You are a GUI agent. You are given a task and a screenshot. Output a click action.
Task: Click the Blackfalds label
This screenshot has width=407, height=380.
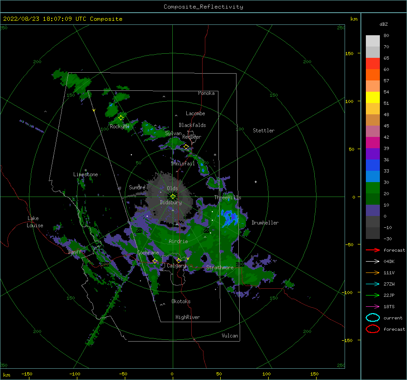192,125
